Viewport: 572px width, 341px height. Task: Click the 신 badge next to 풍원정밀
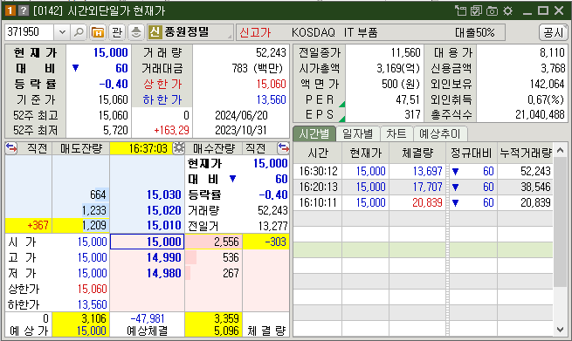[155, 32]
